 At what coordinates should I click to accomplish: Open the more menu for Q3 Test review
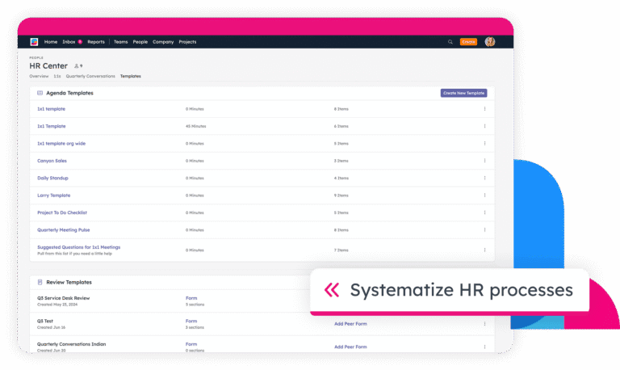(484, 324)
